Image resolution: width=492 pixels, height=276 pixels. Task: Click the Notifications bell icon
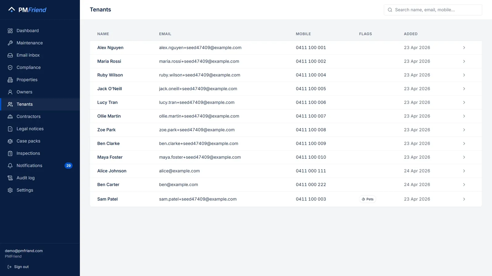pos(10,166)
